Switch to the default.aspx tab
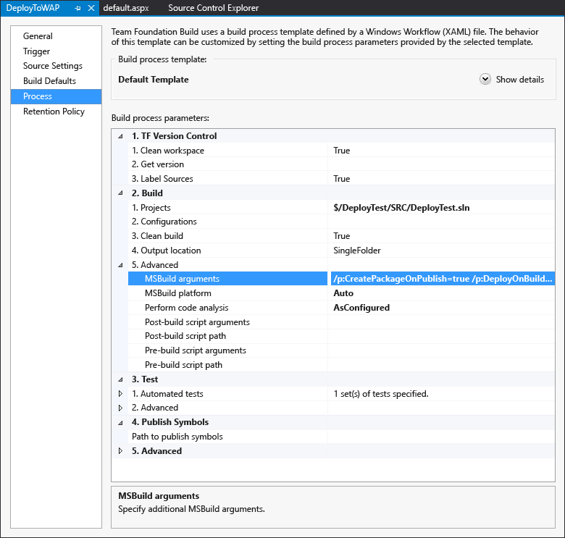Screen dimensions: 565x538 [126, 8]
